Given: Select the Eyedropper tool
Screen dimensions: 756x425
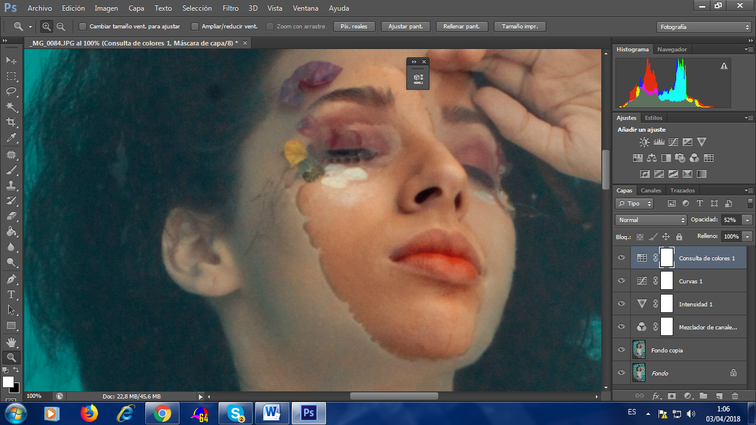Looking at the screenshot, I should point(11,138).
